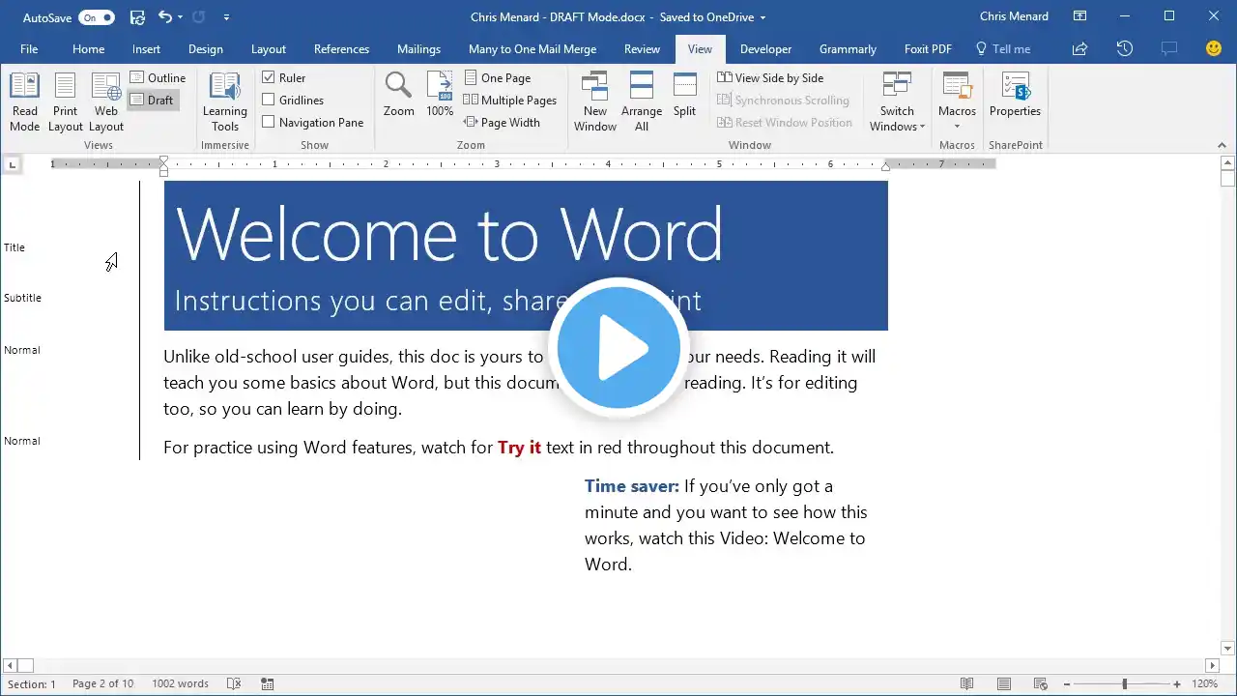Open Ribbon Display Options
The image size is (1237, 696).
pyautogui.click(x=1079, y=16)
